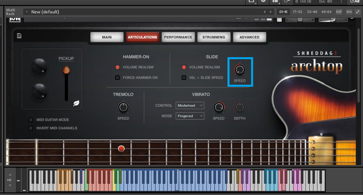Toggle the AUX sends button
Image resolution: width=363 pixels, height=195 pixels.
click(349, 12)
